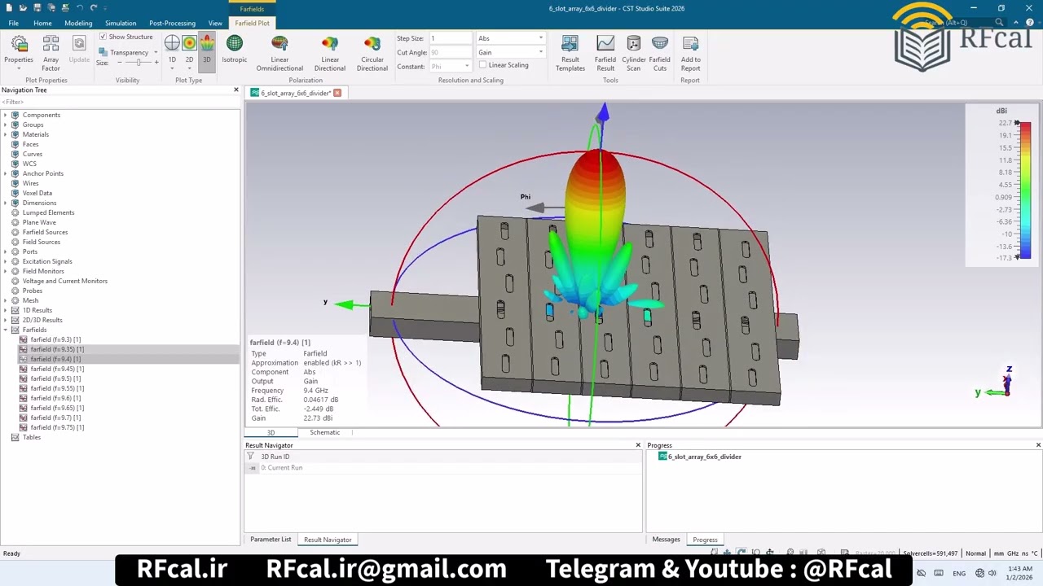Enable the Linear Scaling checkbox

coord(482,65)
